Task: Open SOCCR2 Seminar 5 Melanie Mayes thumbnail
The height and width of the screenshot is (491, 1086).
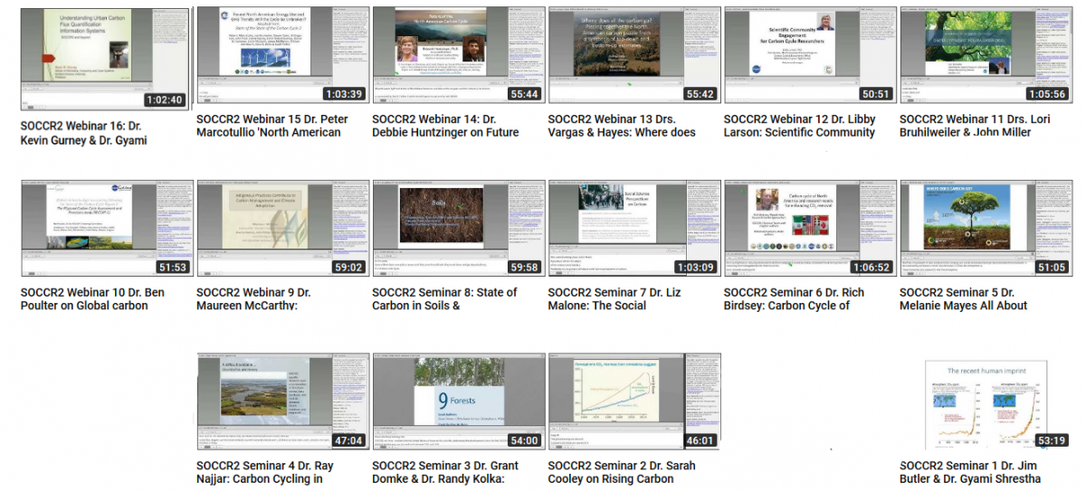Action: click(985, 228)
